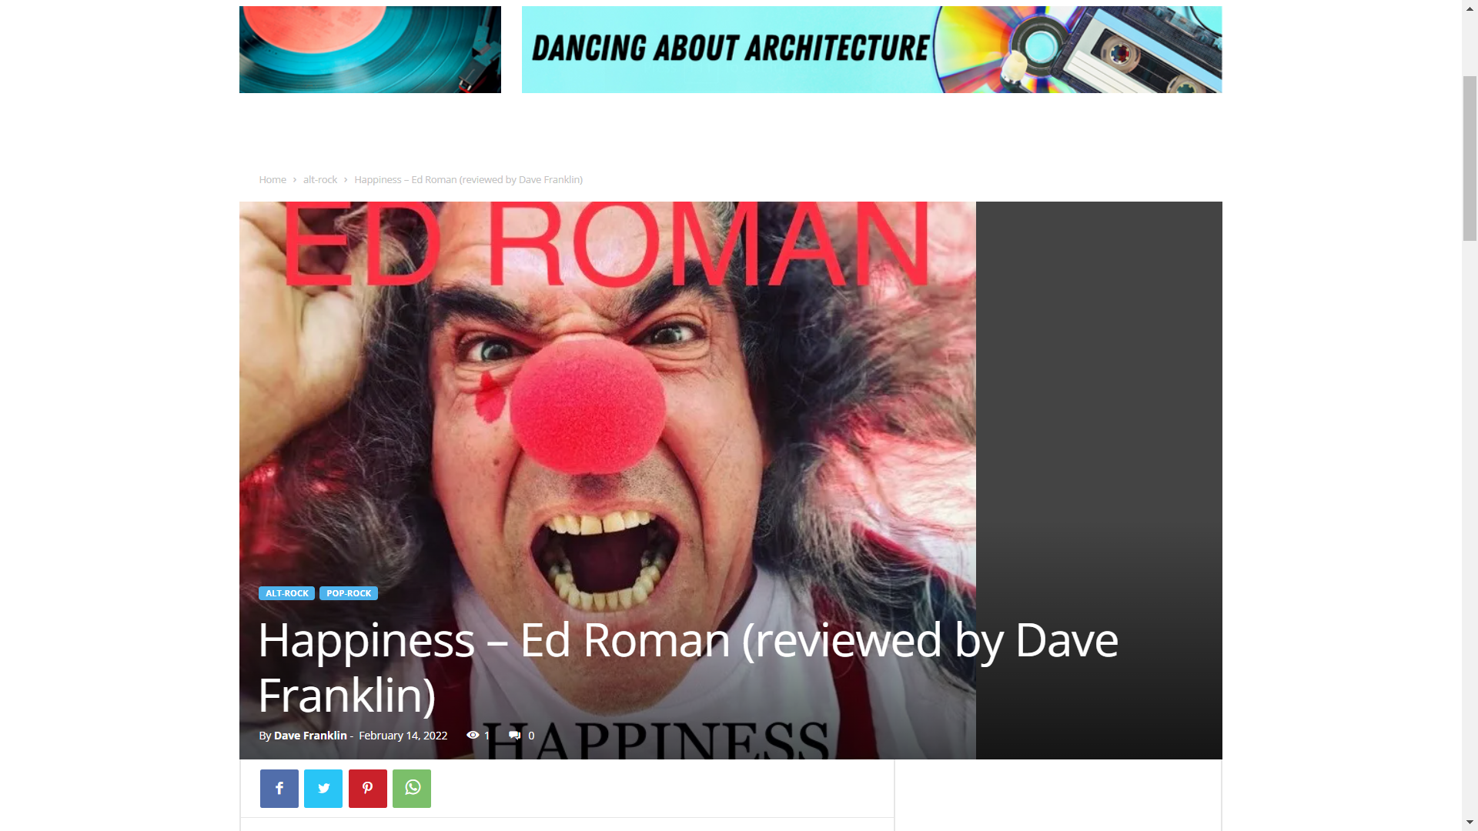Share article via WhatsApp
Image resolution: width=1478 pixels, height=831 pixels.
click(x=412, y=788)
